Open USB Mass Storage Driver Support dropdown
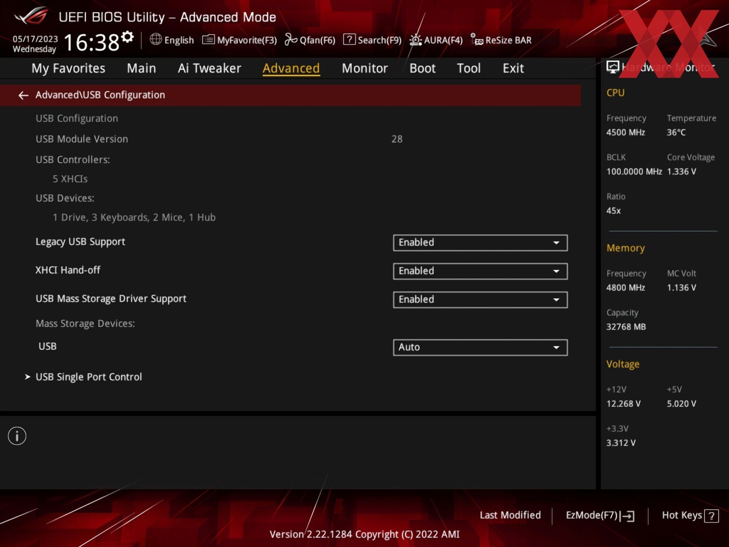 click(480, 299)
